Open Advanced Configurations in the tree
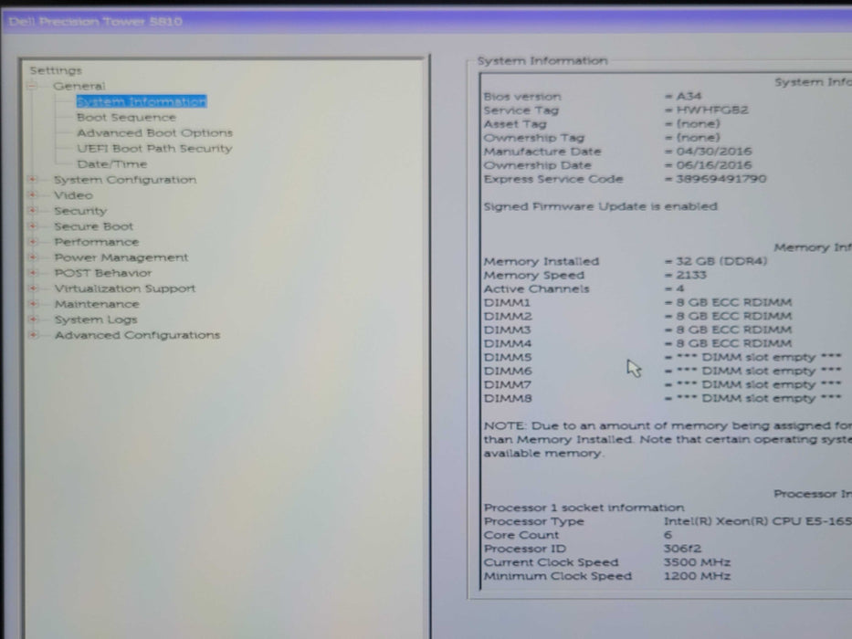Viewport: 852px width, 639px height. tap(137, 335)
